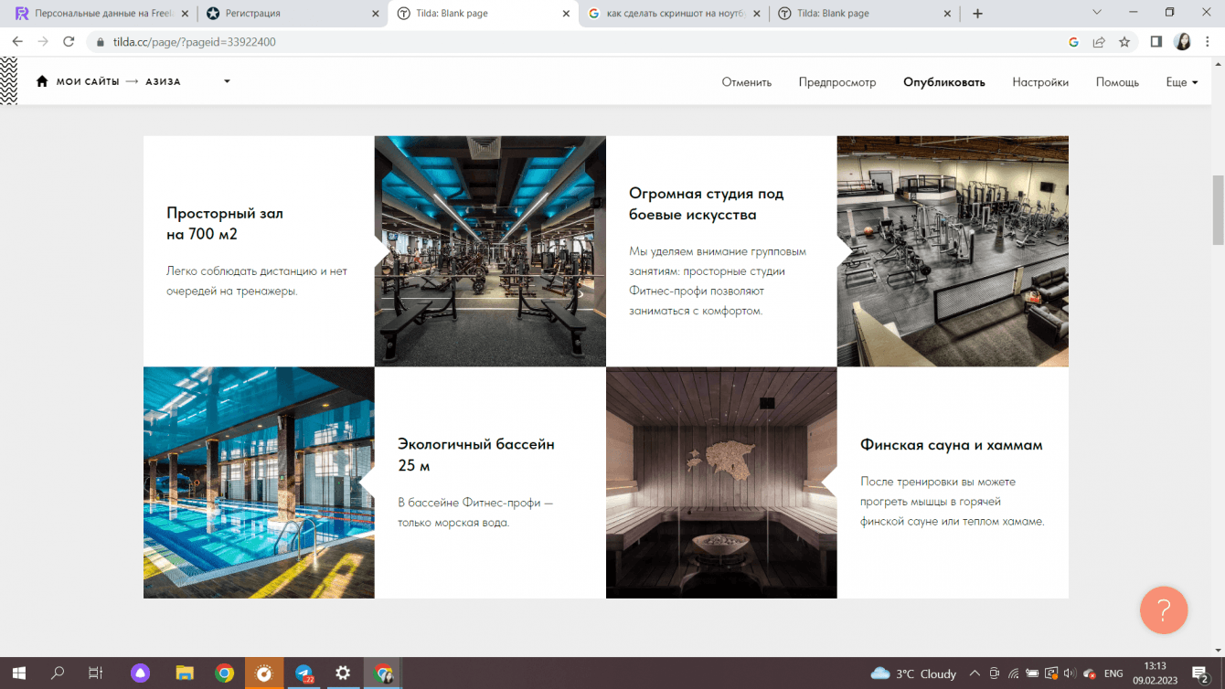Open the notification center with 2 notifications

[1200, 673]
